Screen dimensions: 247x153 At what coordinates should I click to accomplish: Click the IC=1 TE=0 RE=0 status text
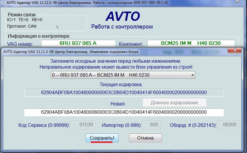[x=24, y=20]
